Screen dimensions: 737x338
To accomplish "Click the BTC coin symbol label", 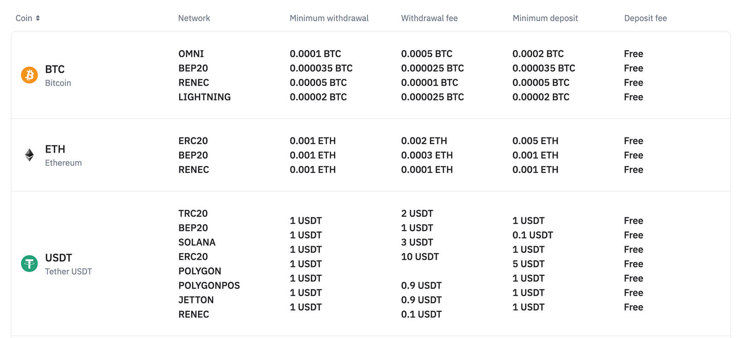I will point(54,69).
